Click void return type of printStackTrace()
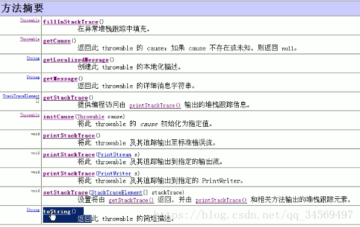The width and height of the screenshot is (360, 227). click(35, 134)
